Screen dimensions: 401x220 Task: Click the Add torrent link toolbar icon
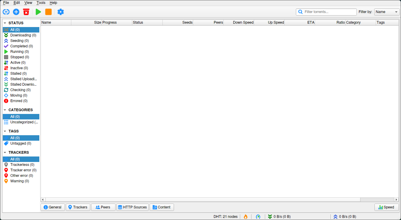tap(6, 12)
